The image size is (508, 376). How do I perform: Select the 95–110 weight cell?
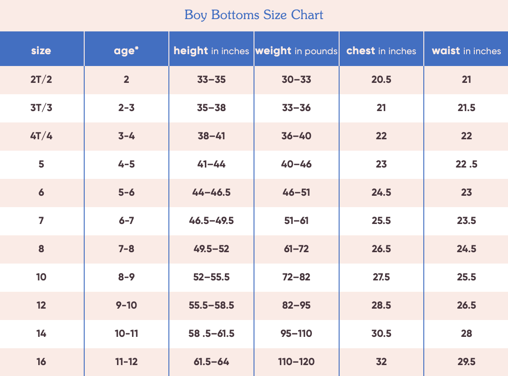click(x=296, y=333)
